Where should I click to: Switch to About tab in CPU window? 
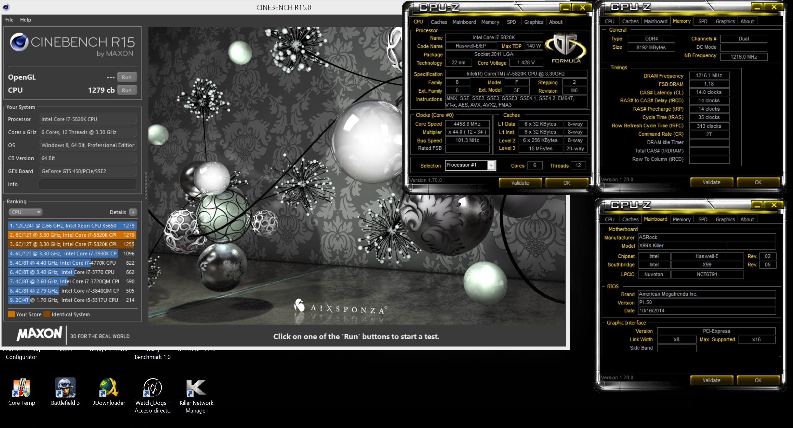point(556,22)
